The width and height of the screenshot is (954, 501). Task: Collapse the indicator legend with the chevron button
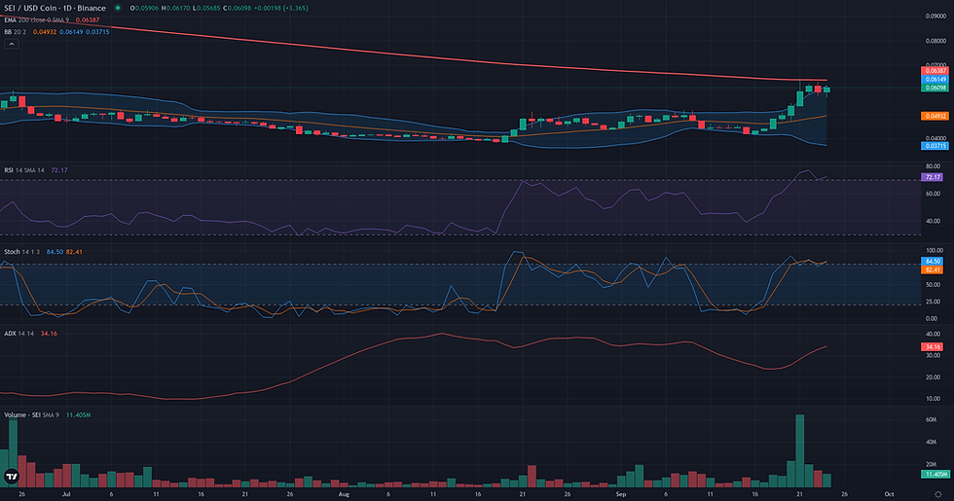tap(12, 44)
